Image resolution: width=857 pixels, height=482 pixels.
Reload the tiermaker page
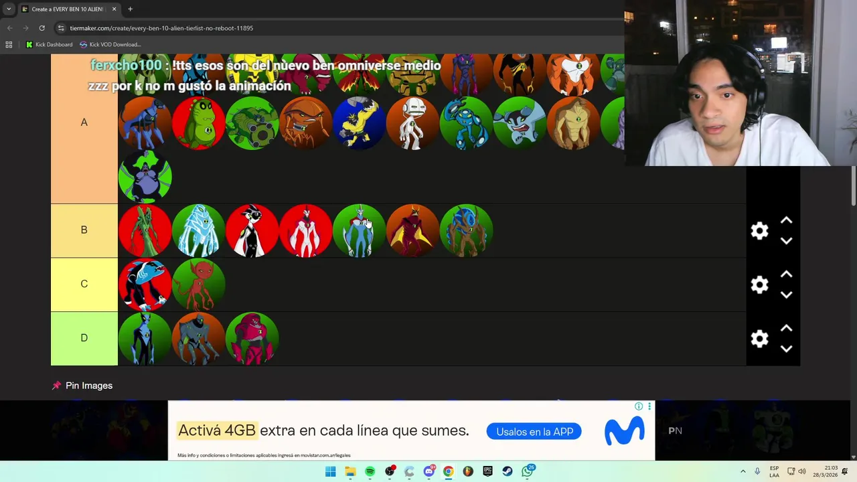[42, 28]
